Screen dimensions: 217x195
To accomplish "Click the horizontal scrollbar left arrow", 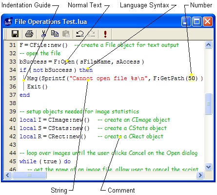I will click(8, 175).
